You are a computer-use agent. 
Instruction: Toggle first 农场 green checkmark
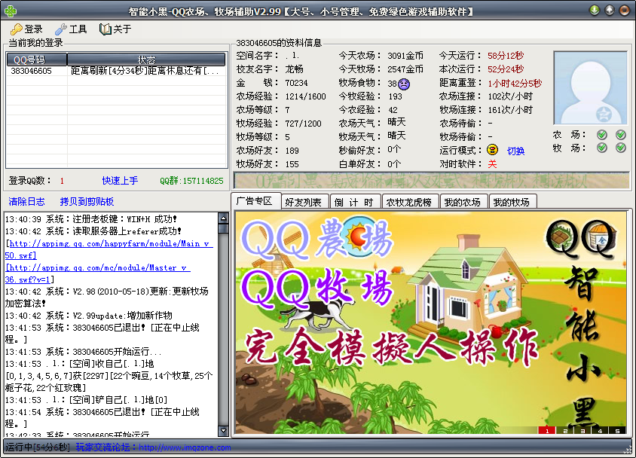[602, 135]
